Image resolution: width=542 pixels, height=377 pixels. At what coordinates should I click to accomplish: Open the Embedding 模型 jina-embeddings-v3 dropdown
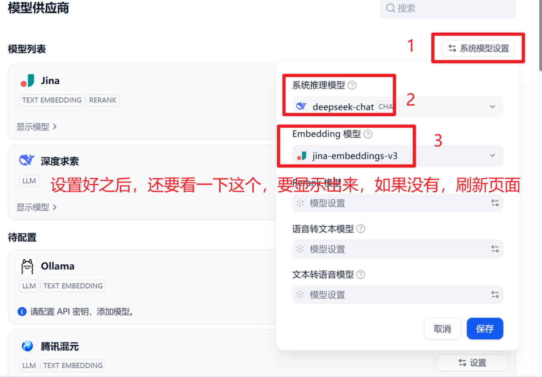[x=398, y=156]
